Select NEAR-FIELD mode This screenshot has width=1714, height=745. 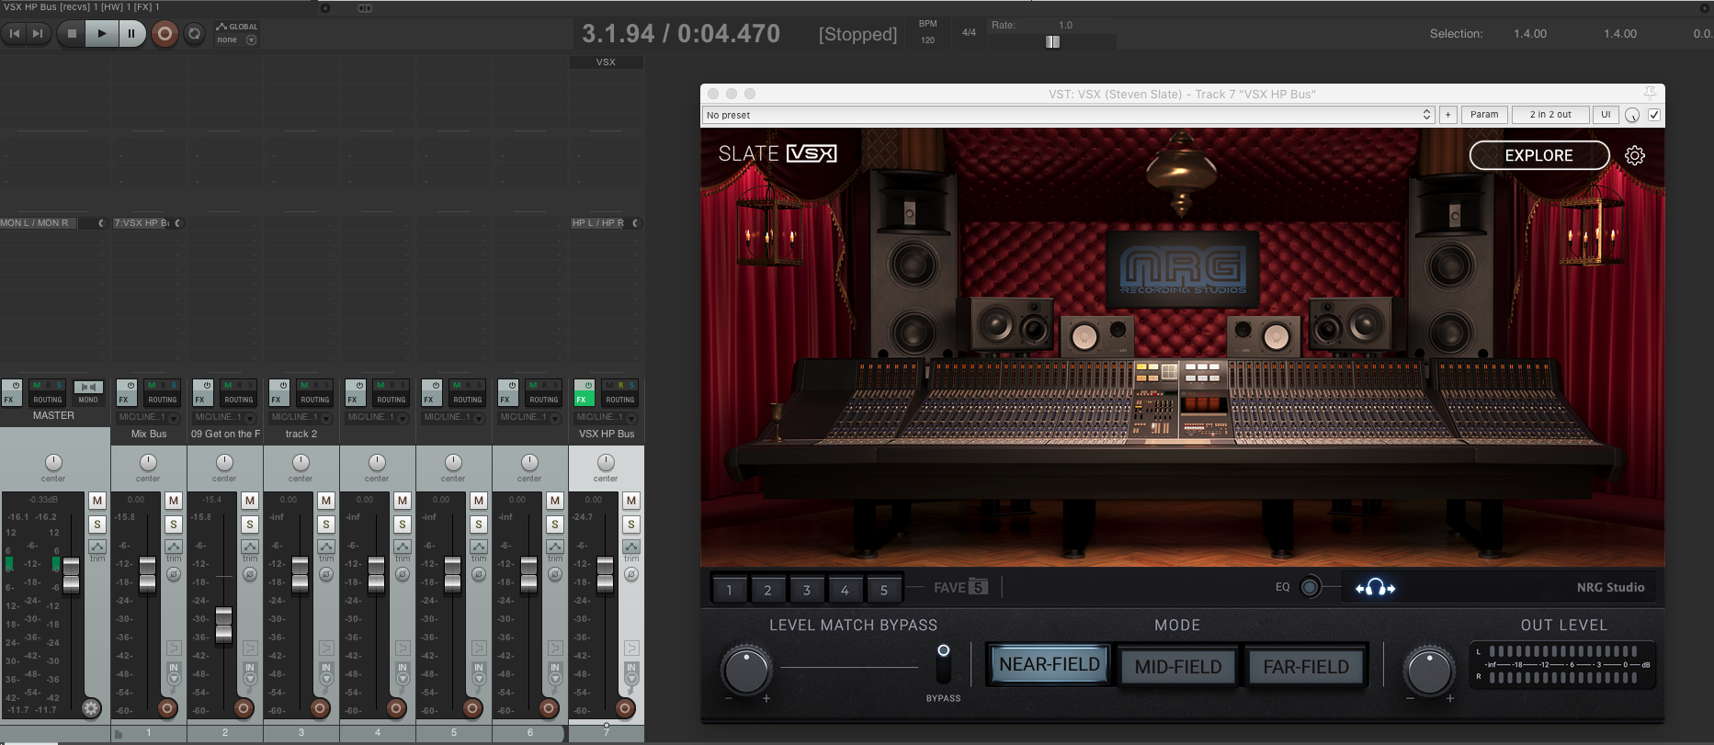point(1050,664)
